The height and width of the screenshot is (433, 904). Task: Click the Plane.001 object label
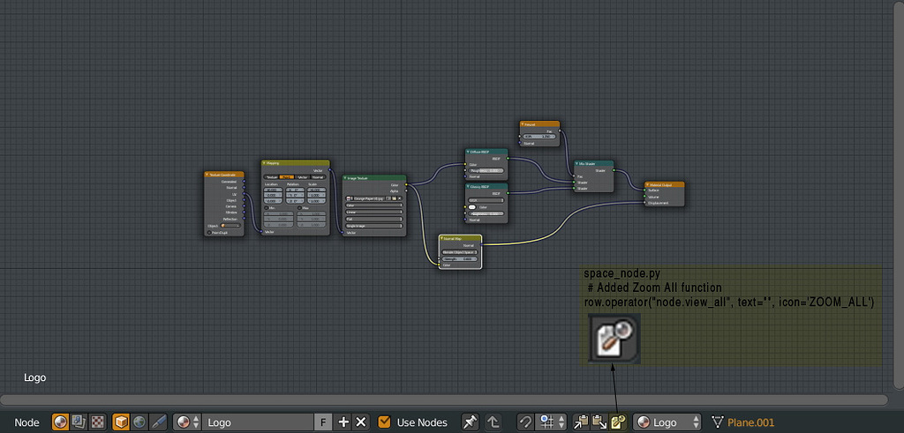[750, 422]
